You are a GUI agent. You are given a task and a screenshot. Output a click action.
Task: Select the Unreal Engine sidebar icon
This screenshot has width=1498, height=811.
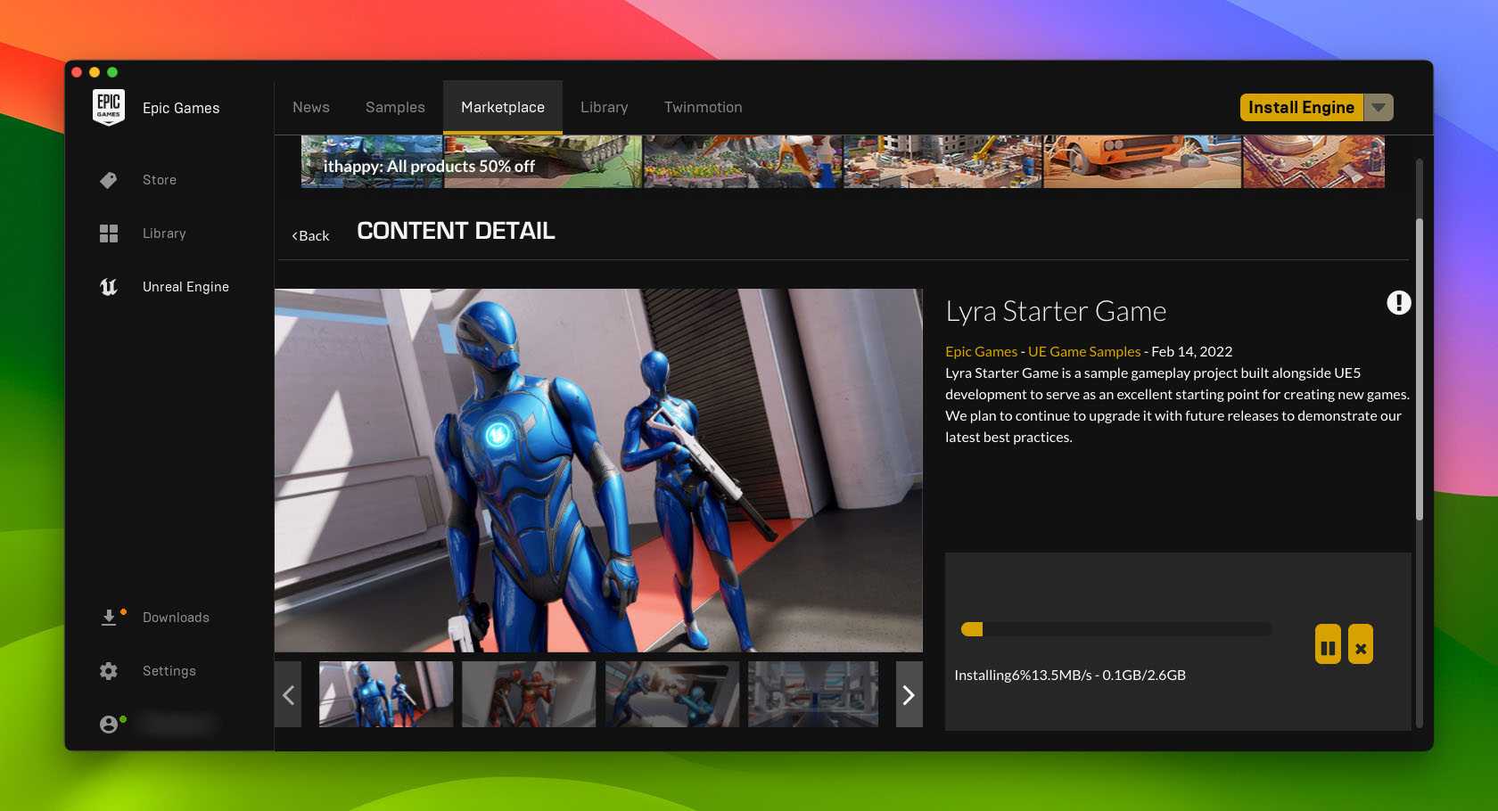[109, 287]
